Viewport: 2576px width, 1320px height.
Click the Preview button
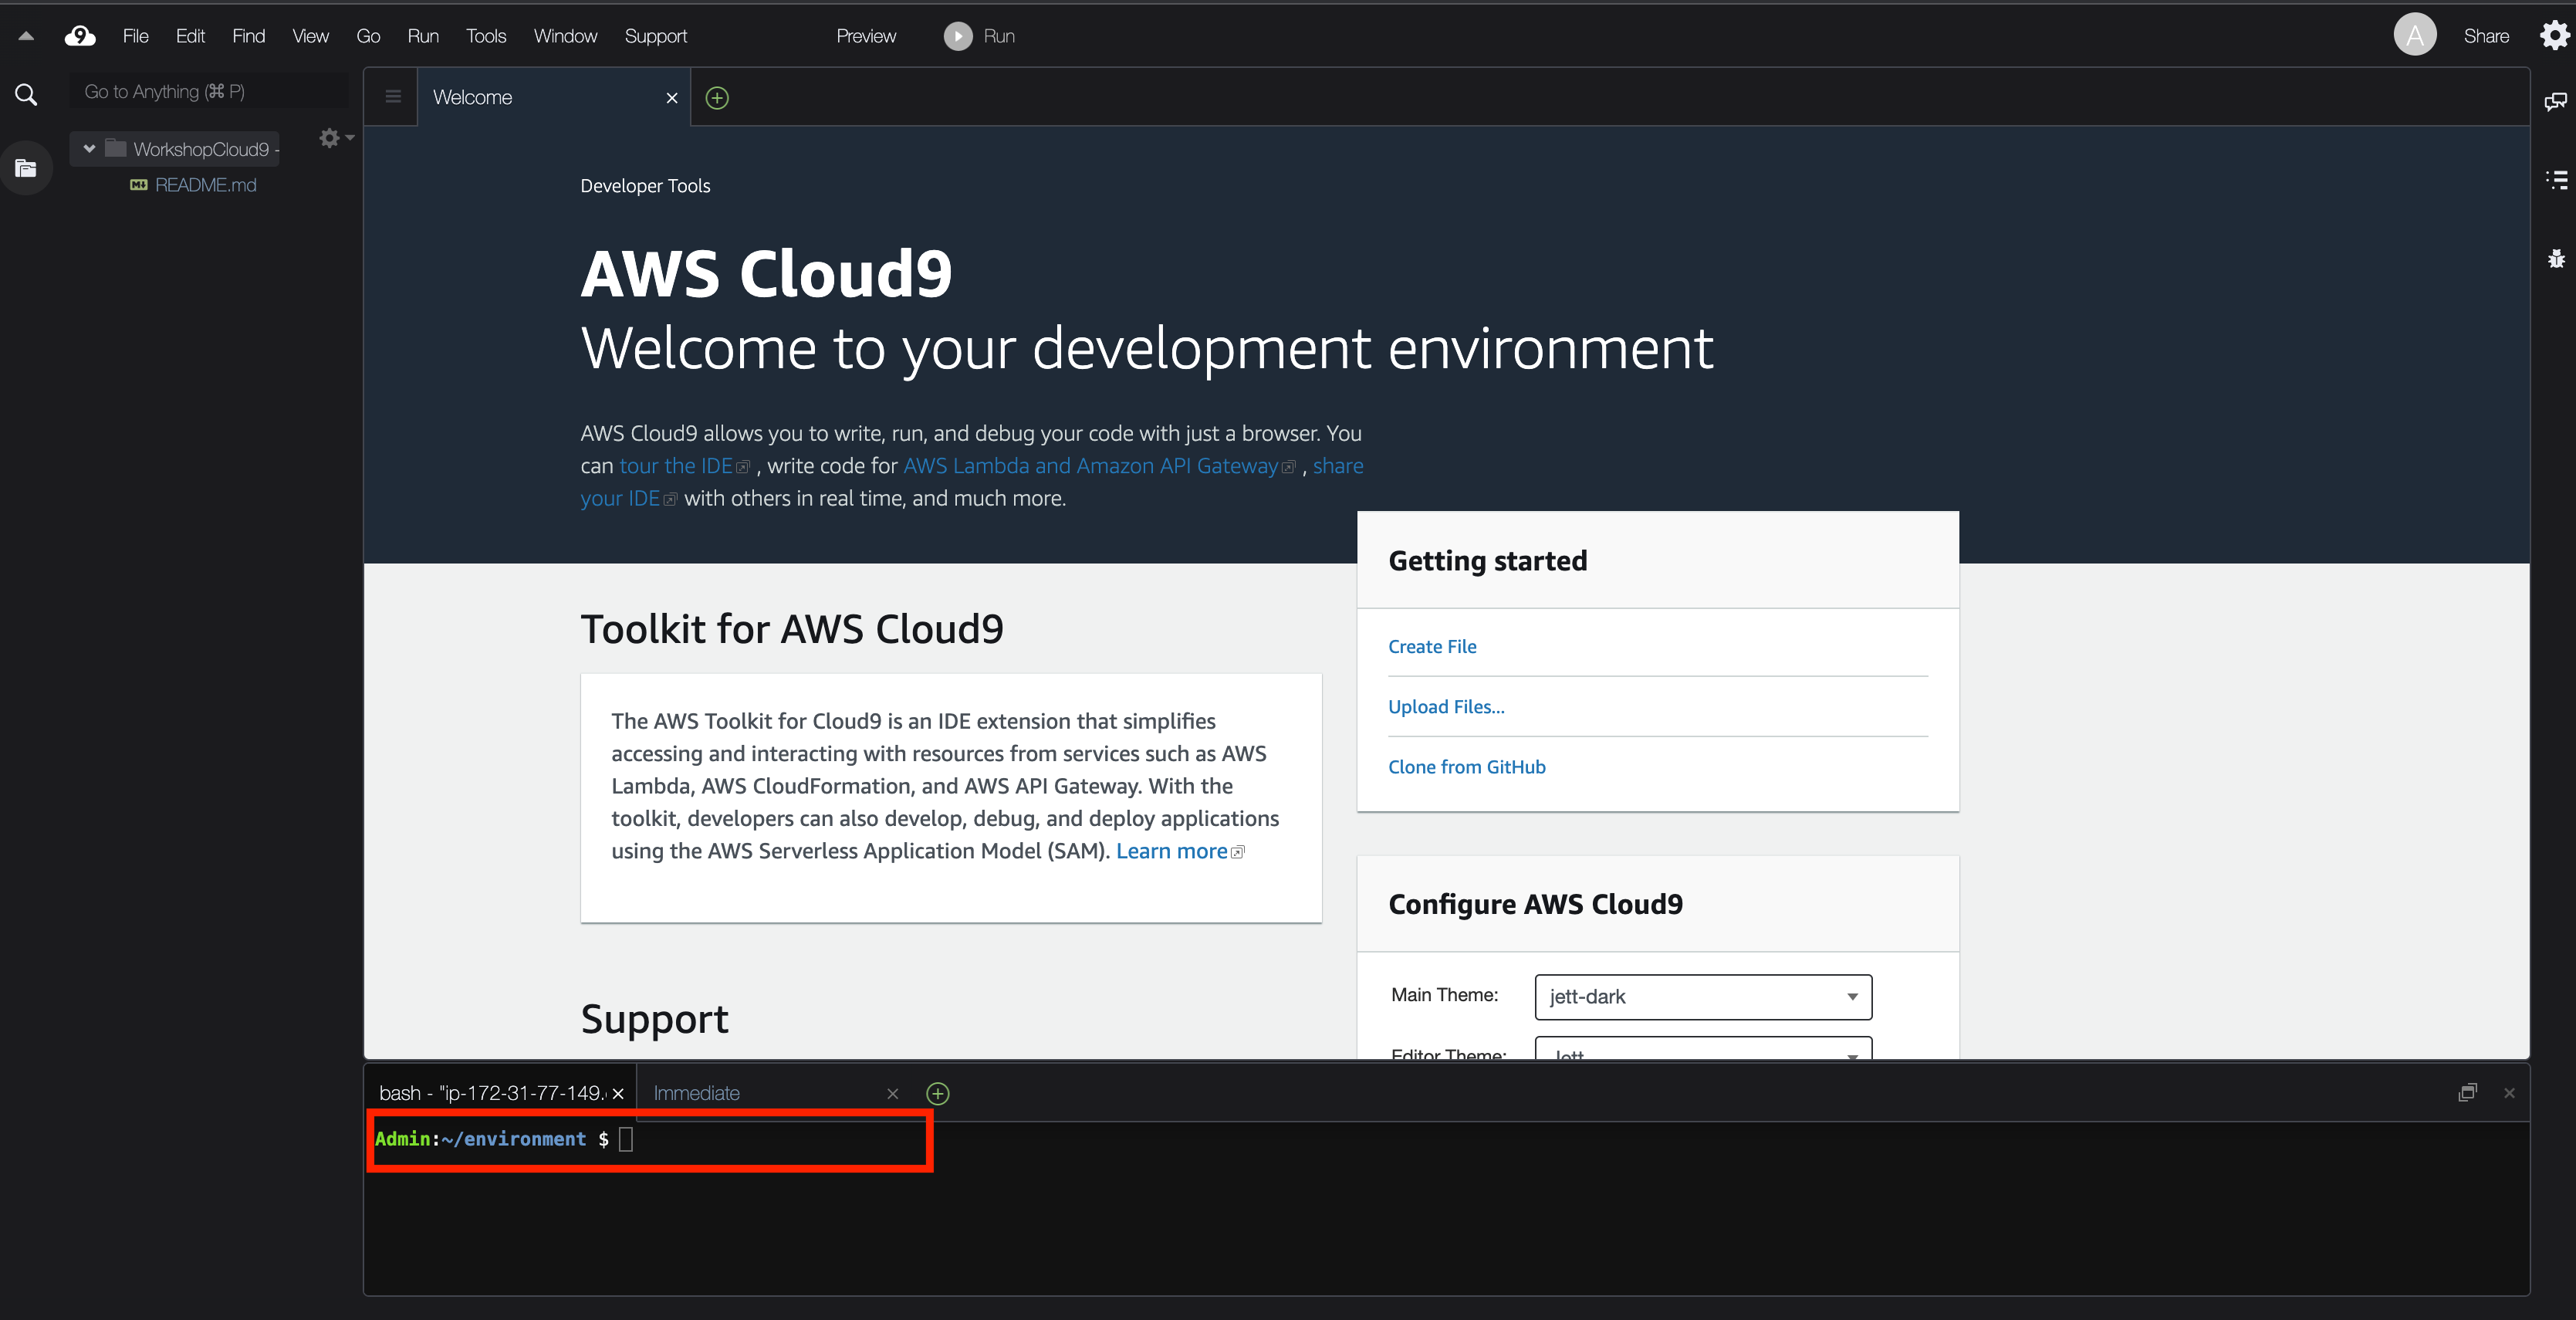[x=866, y=36]
